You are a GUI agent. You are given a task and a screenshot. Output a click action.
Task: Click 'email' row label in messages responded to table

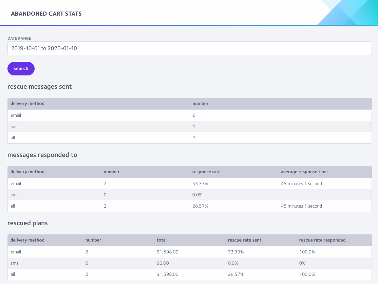click(16, 184)
